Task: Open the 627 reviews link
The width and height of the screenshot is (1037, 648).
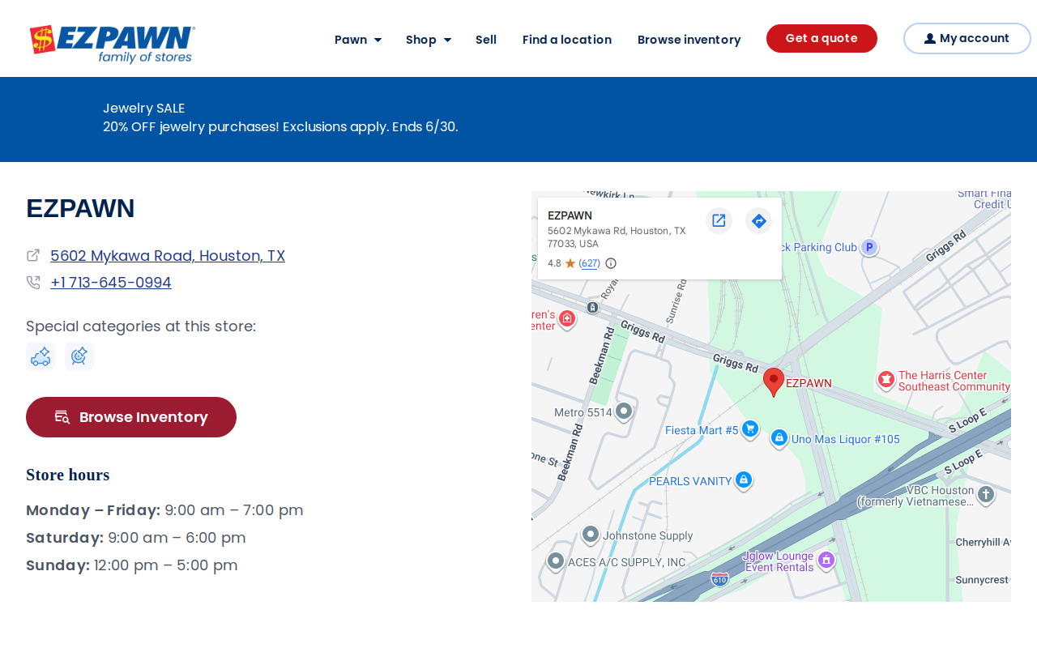Action: [590, 263]
